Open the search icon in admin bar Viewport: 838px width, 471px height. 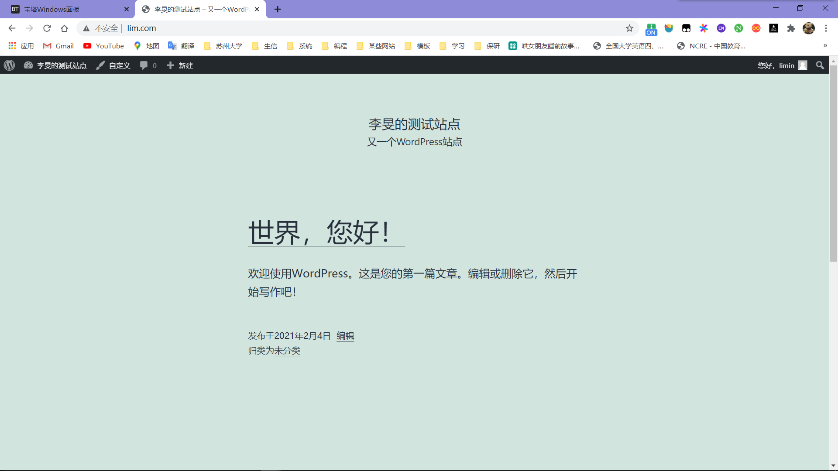click(820, 65)
